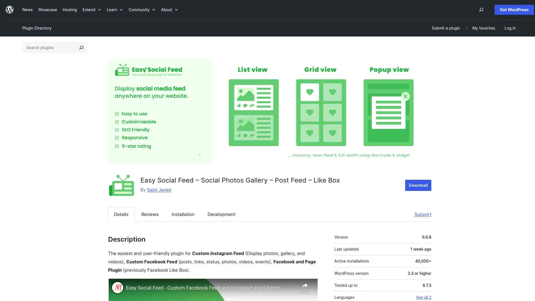Click the WordPress logo icon
535x301 pixels.
pos(9,9)
